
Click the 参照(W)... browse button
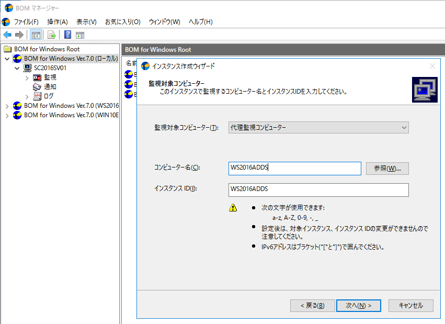click(x=387, y=169)
